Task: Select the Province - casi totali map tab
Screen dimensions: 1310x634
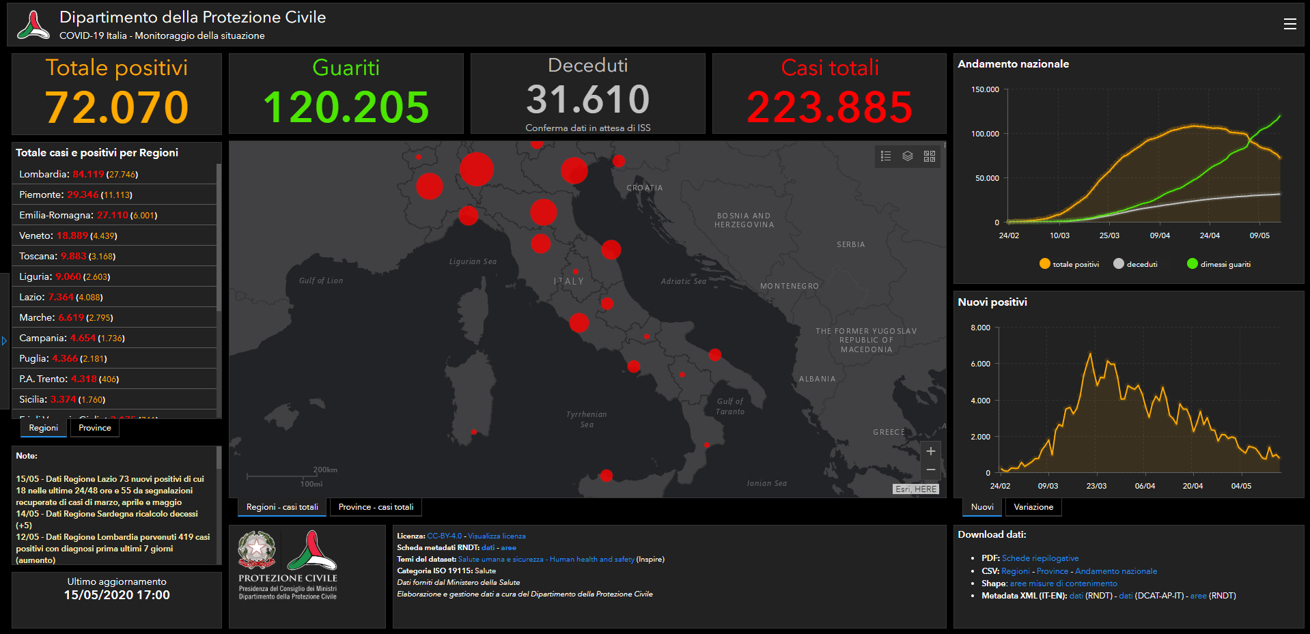Action: [x=376, y=507]
